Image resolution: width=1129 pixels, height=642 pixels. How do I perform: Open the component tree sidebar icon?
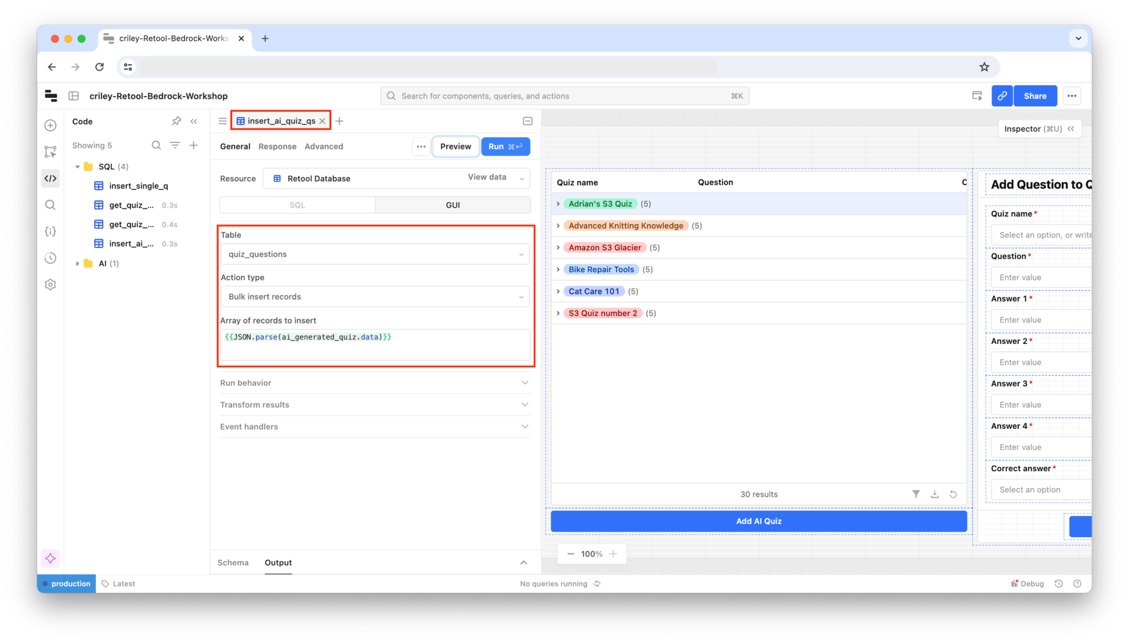(x=51, y=152)
